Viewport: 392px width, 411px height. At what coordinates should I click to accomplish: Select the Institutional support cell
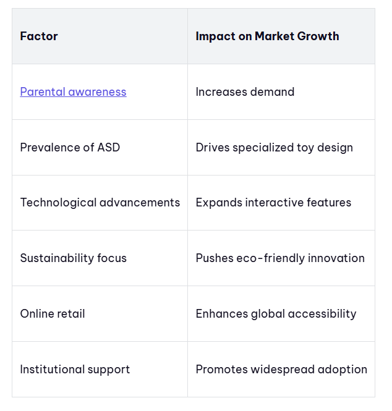coord(100,370)
